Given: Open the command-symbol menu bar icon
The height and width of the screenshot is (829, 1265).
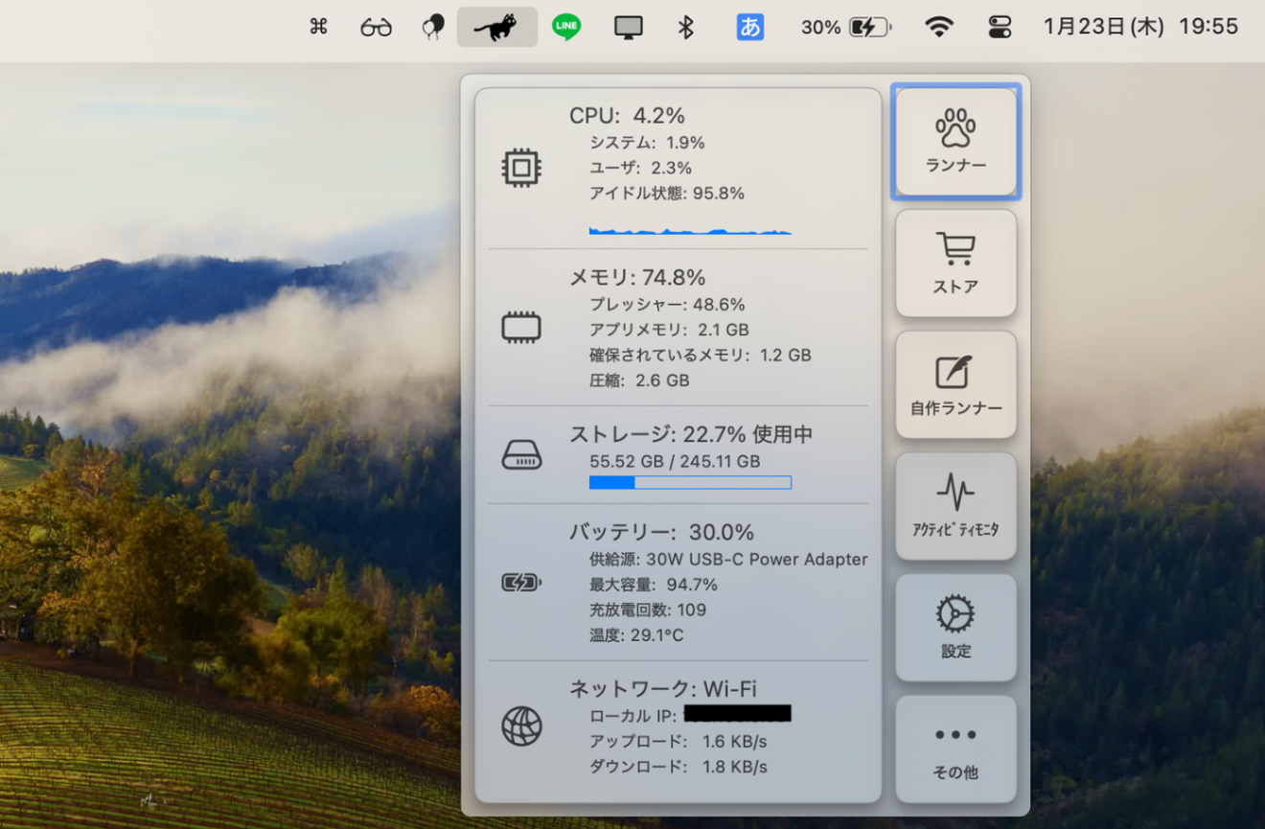Looking at the screenshot, I should (319, 27).
